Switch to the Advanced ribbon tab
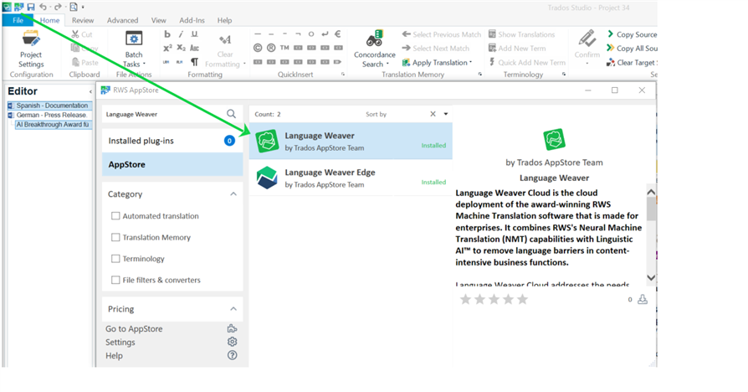This screenshot has width=748, height=392. click(x=123, y=20)
